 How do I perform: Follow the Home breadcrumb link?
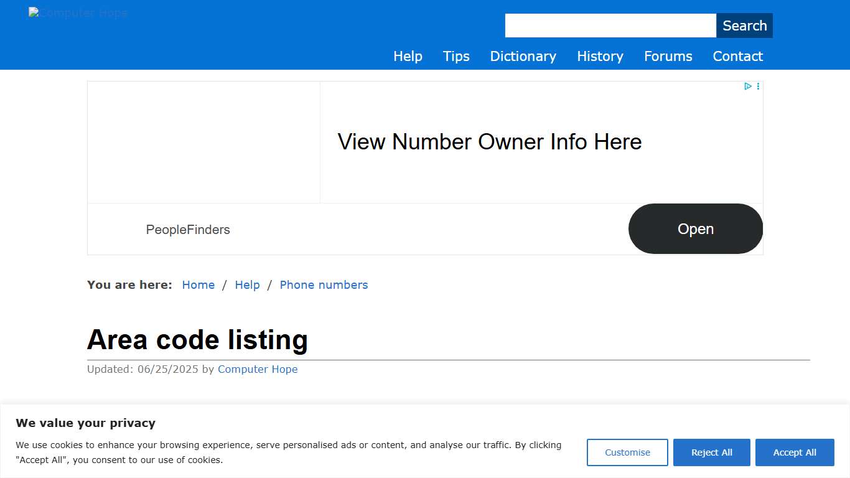(x=198, y=284)
